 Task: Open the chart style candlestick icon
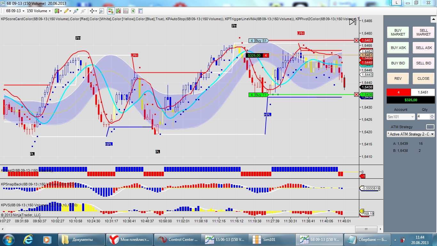(x=57, y=11)
